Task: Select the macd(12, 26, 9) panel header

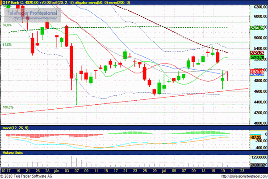Action: (x=15, y=129)
